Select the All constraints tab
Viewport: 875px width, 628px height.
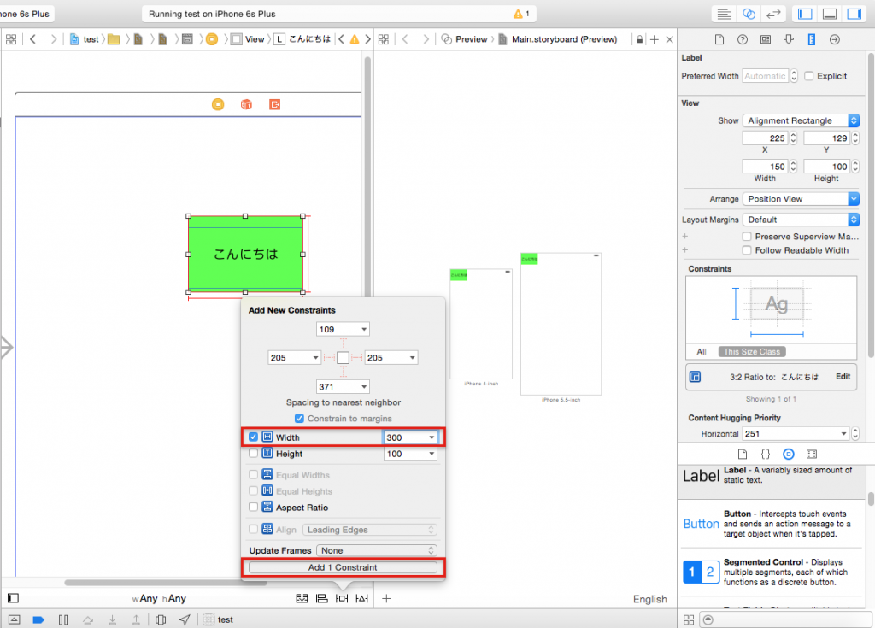point(702,351)
